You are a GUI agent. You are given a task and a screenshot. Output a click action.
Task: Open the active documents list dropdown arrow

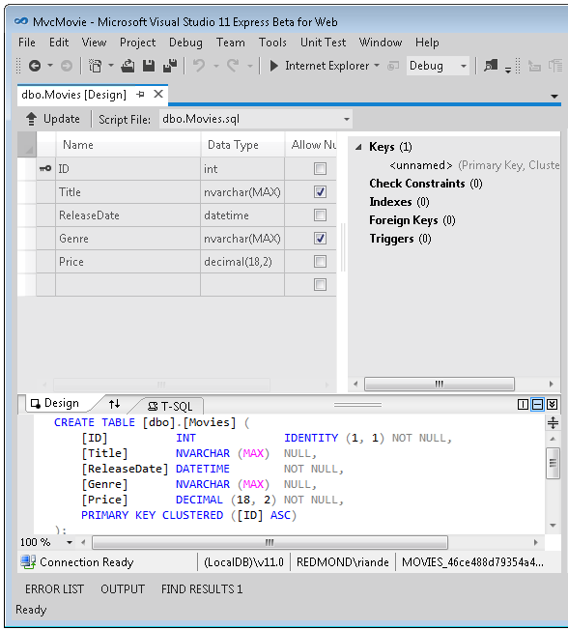[x=554, y=96]
